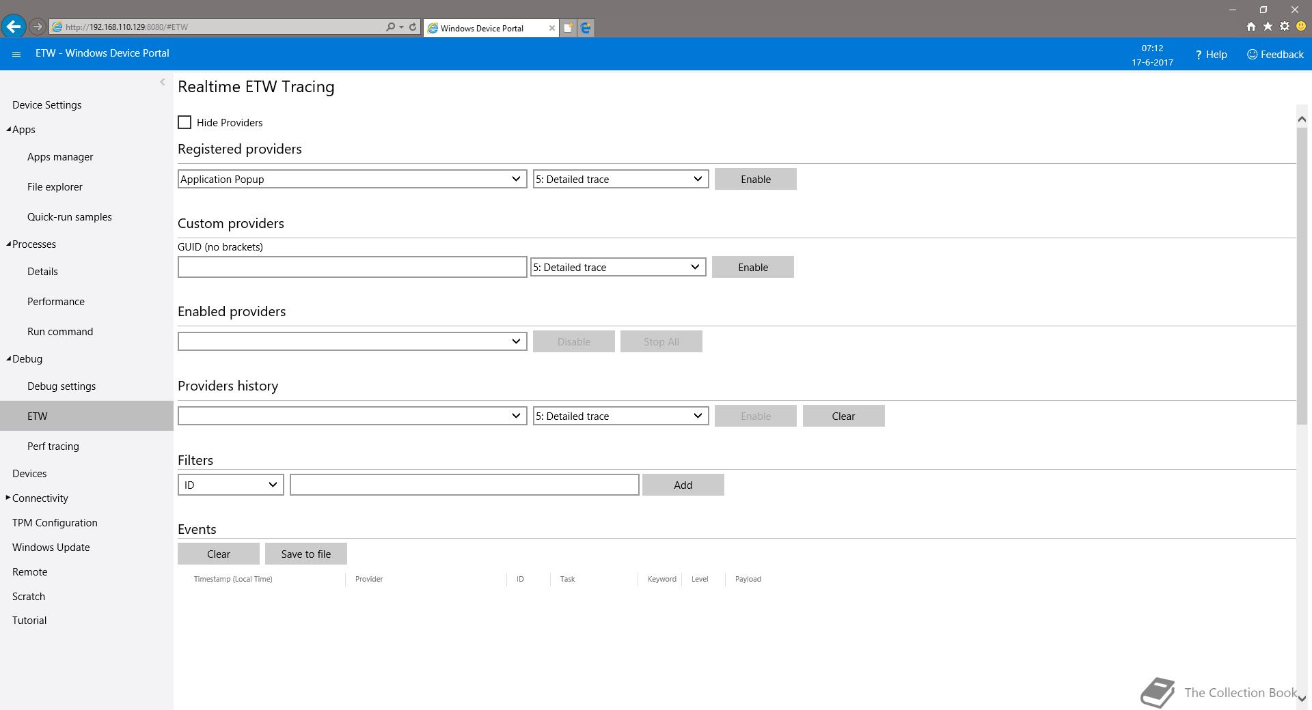Open the Enabled providers dropdown
The image size is (1312, 710).
click(x=352, y=341)
